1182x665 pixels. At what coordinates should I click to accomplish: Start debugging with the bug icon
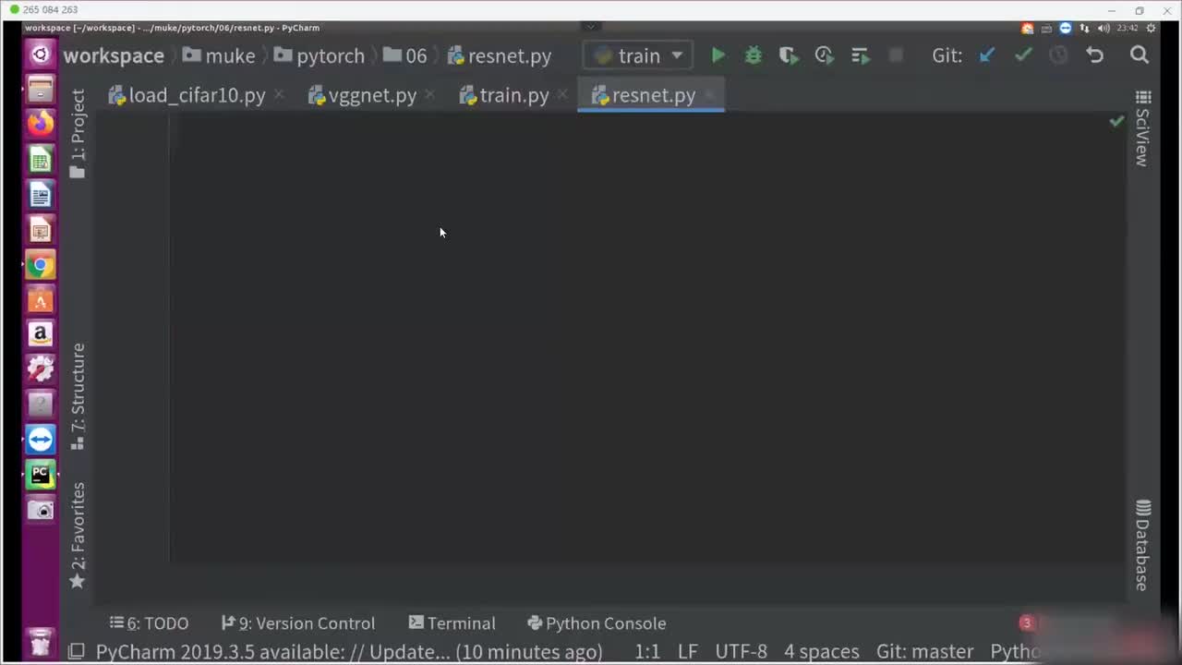click(x=754, y=55)
